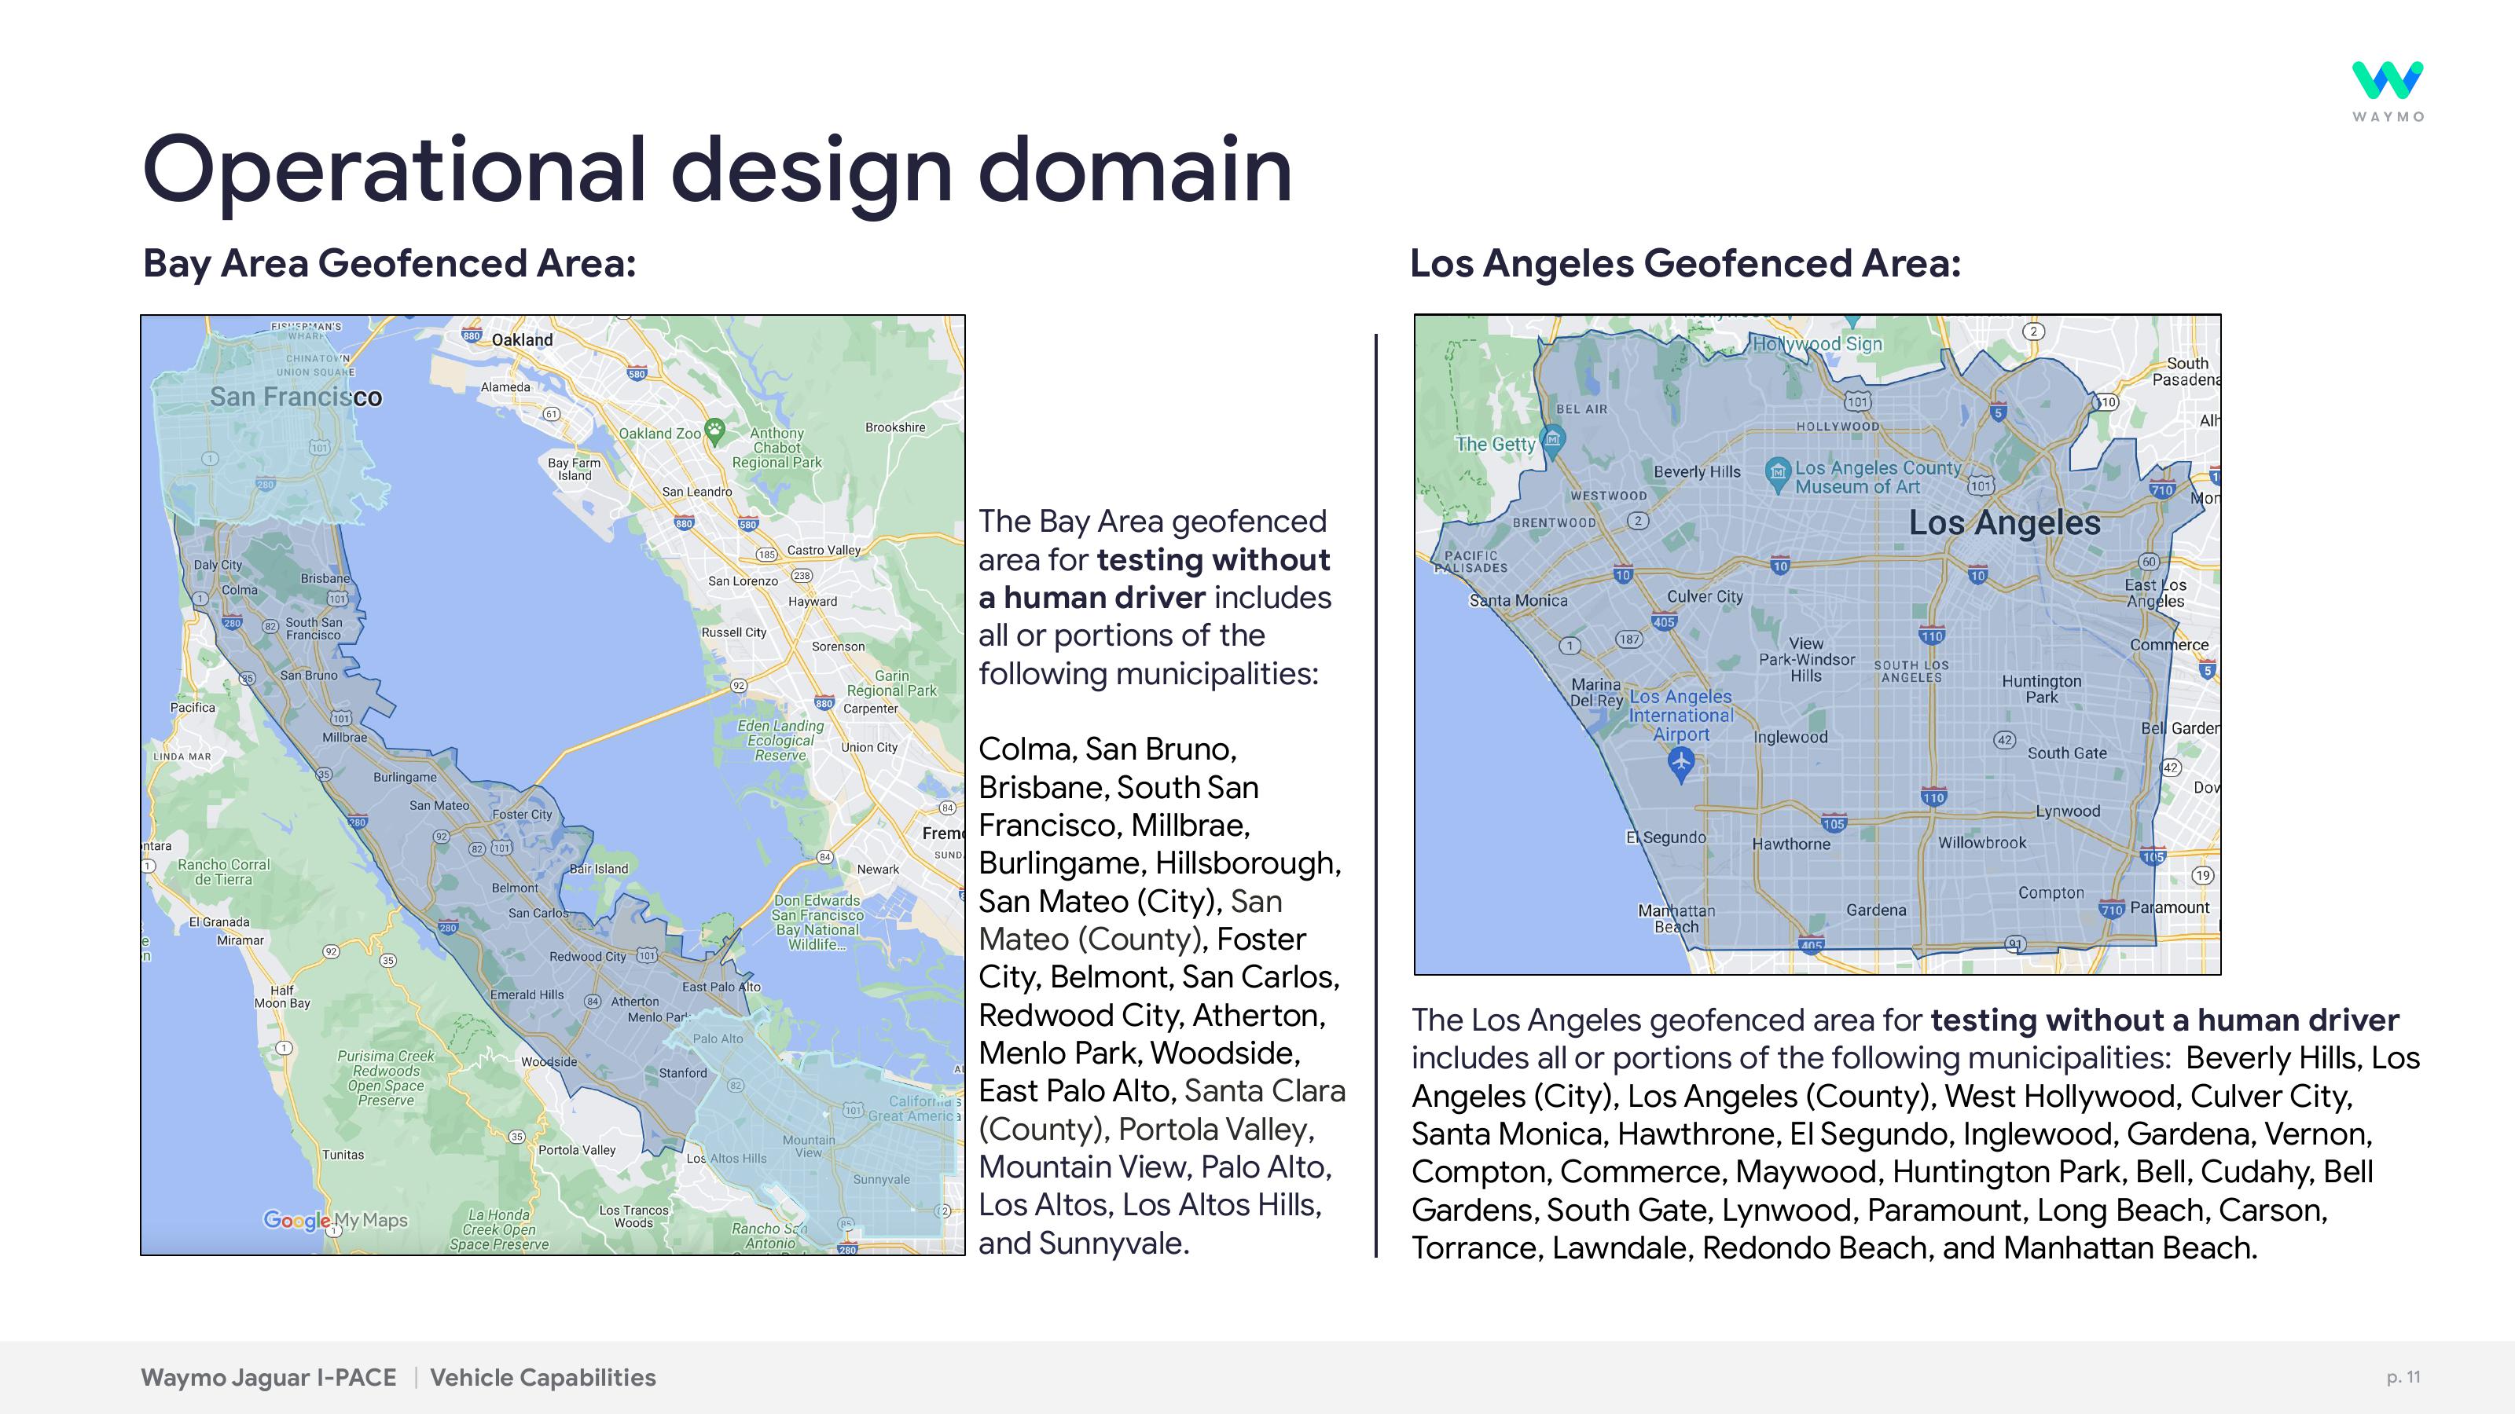2515x1414 pixels.
Task: Click the 'Hollywood Sign' map label
Action: coord(1817,343)
